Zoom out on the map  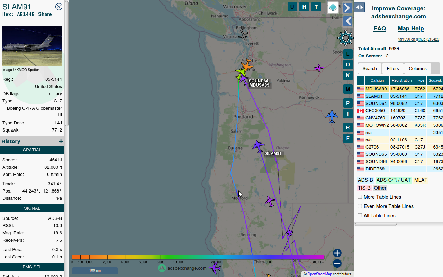coord(337,263)
